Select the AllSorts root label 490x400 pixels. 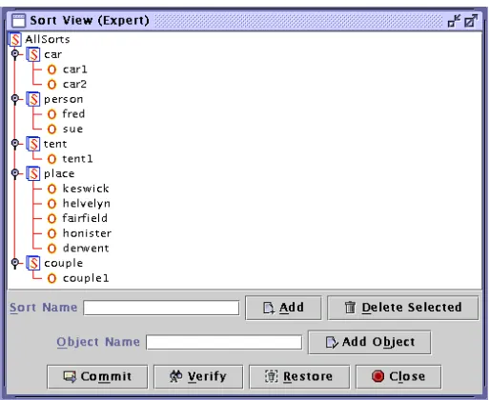(x=48, y=39)
